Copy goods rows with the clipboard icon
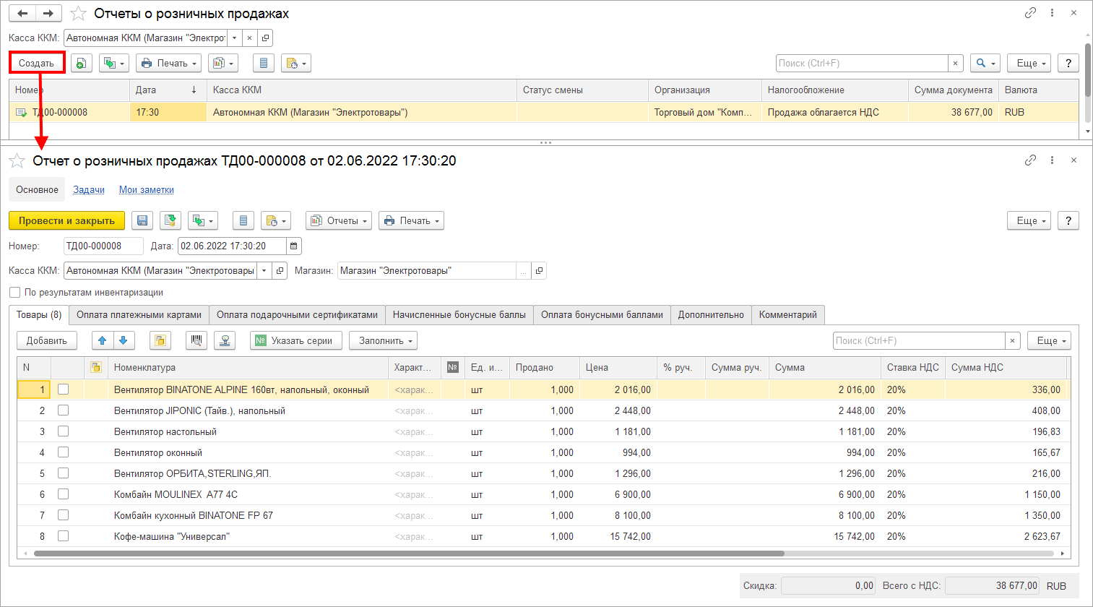This screenshot has width=1093, height=607. (160, 341)
